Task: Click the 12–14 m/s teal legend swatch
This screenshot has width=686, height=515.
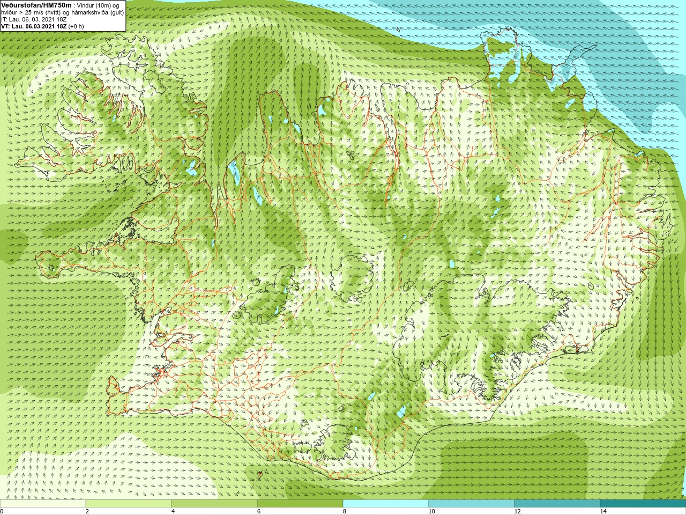Action: pos(557,504)
